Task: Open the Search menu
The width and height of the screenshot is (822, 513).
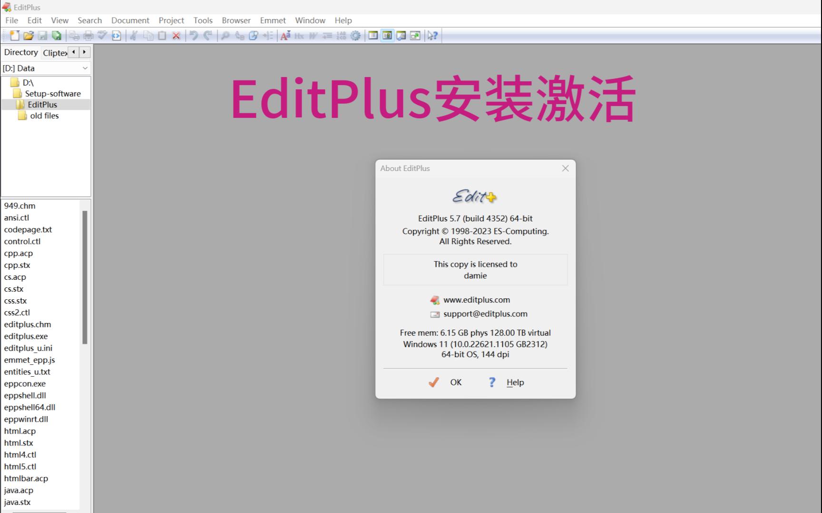Action: 90,20
